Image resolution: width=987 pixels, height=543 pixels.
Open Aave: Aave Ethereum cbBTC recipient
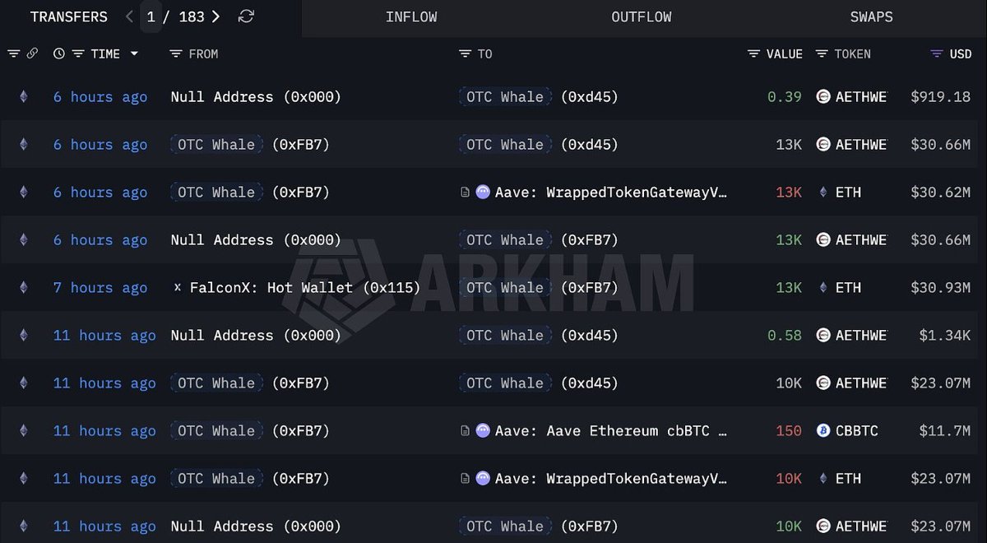coord(611,431)
